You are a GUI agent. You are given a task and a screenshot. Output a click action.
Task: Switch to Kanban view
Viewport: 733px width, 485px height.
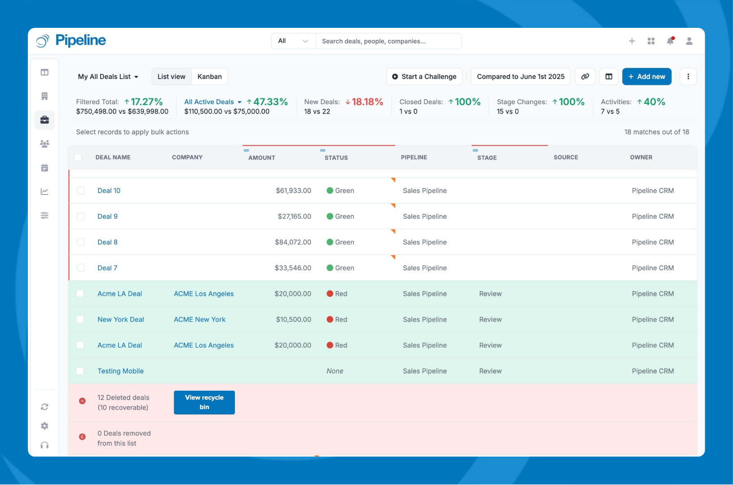209,77
